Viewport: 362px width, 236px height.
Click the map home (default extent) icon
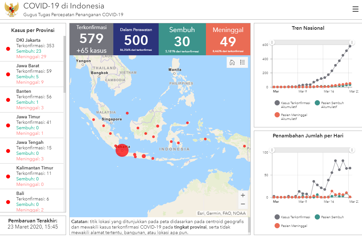point(232,63)
